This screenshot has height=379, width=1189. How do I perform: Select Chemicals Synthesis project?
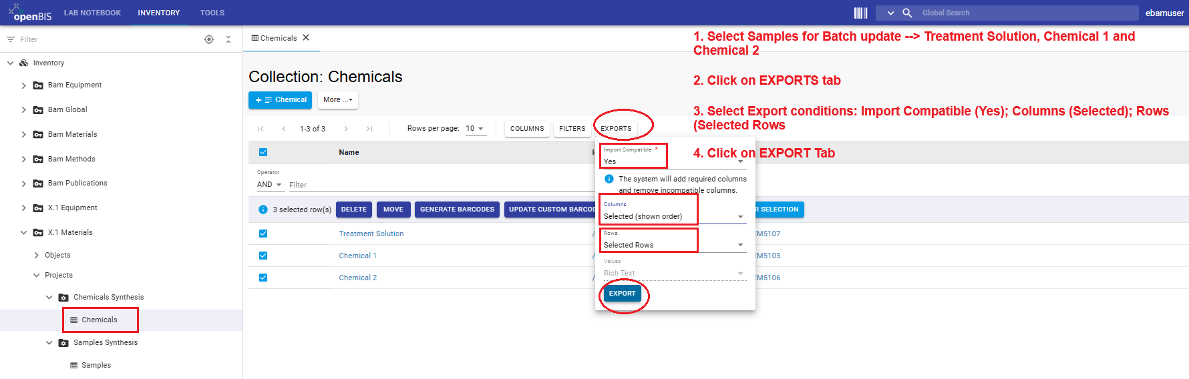pos(108,297)
